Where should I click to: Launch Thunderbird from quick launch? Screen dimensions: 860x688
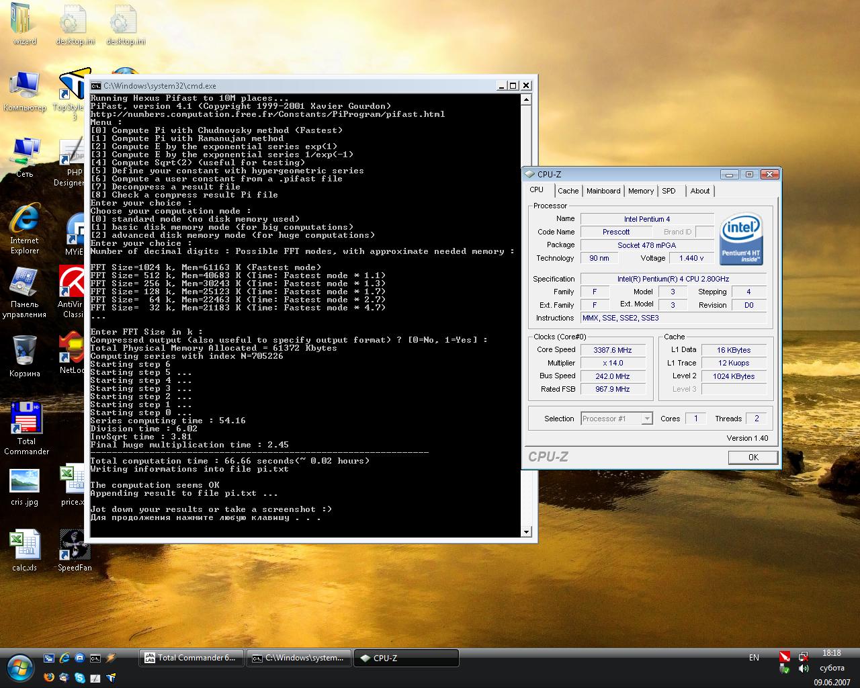(64, 677)
